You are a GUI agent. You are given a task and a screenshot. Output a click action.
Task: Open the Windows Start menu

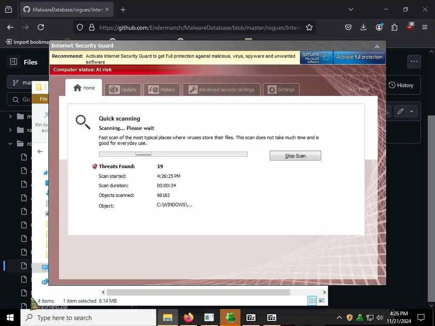point(10,318)
